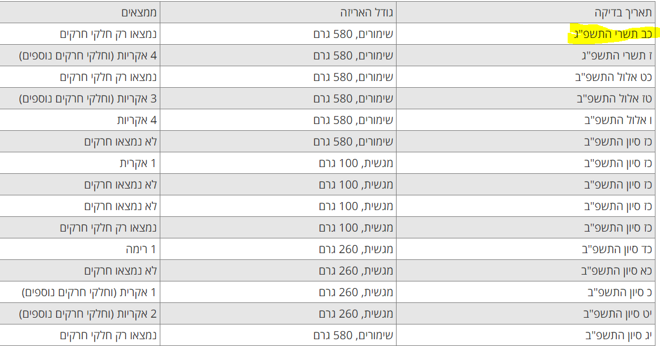
Task: Select the finding '1 רימה'
Action: (141, 249)
